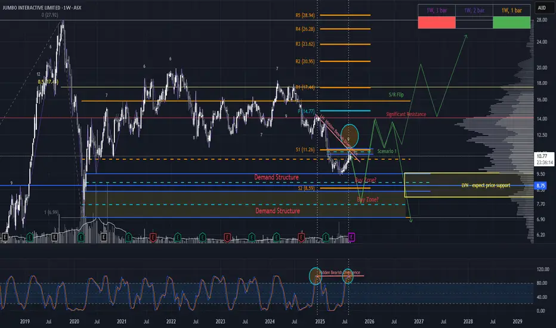
Task: Click the green earnings marker just after 2021
Action: point(128,237)
